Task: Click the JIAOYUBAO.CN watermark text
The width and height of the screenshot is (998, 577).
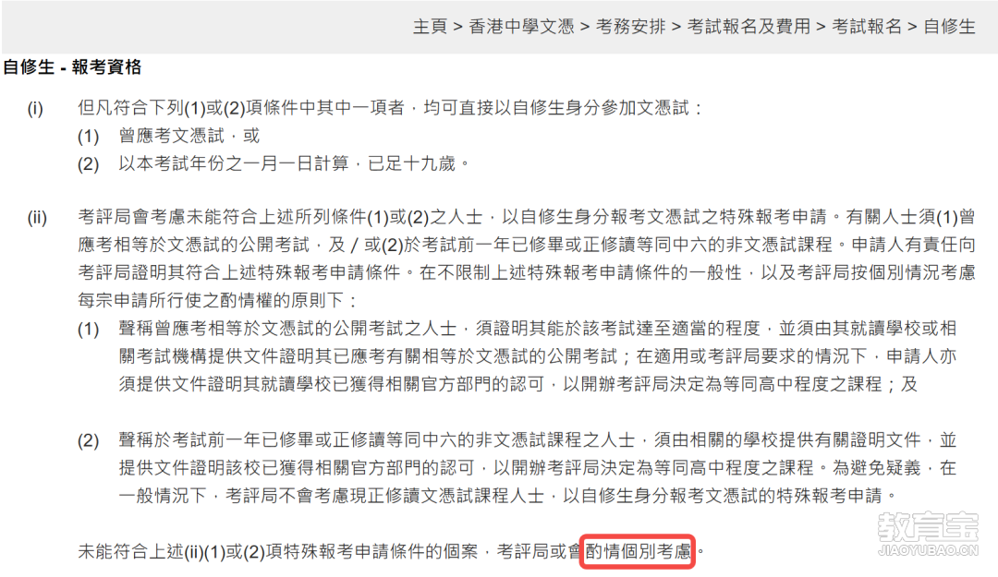Action: click(928, 550)
